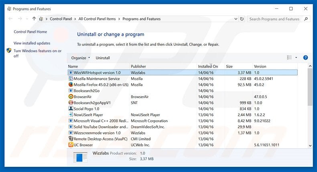Select NowUSeeIt Player program name
317x172 pixels.
88,115
